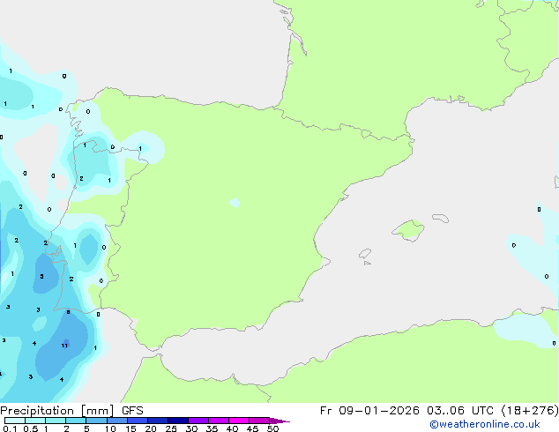Click the 45–50 mm legend swatch
Image resolution: width=559 pixels, height=432 pixels.
259,421
